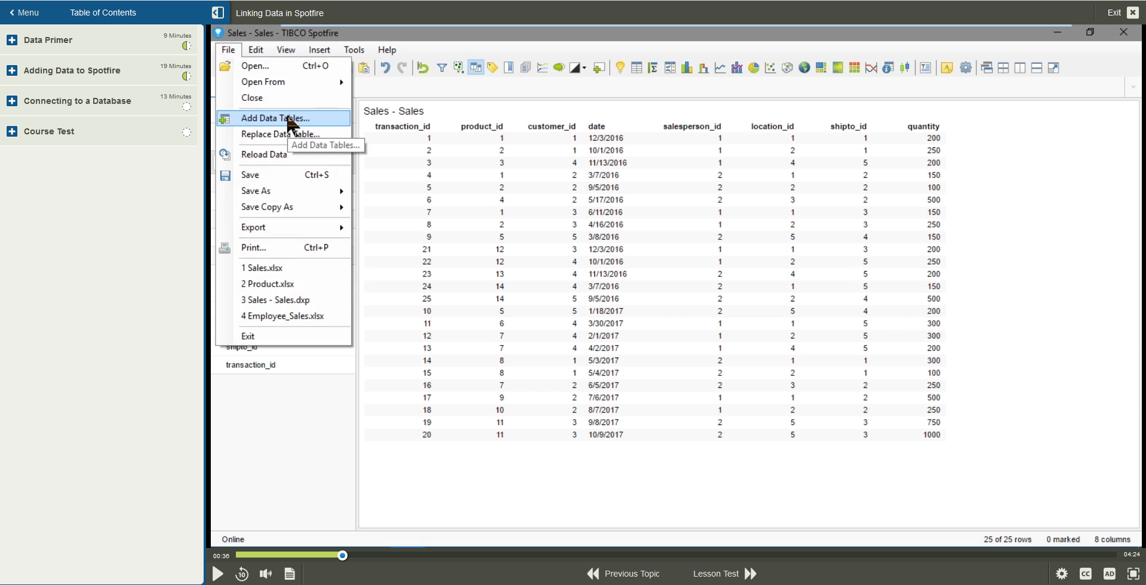Image resolution: width=1146 pixels, height=585 pixels.
Task: Open the Filters panel icon
Action: click(x=442, y=67)
